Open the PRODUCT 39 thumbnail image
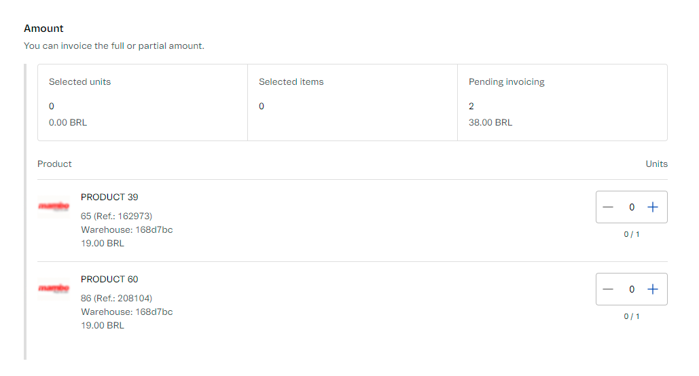The width and height of the screenshot is (699, 376). pos(54,206)
